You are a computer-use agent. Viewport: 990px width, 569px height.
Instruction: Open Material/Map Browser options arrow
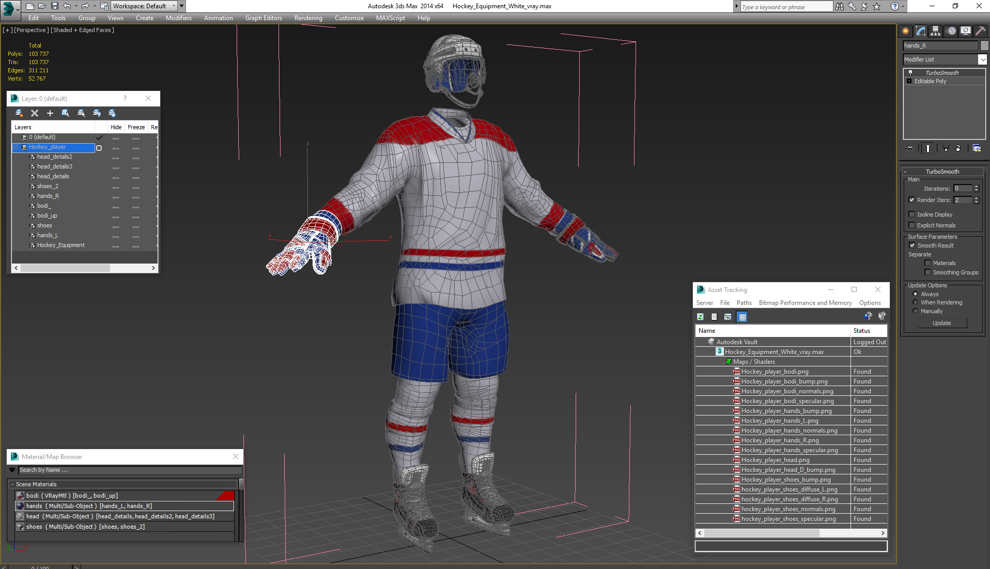[x=12, y=470]
